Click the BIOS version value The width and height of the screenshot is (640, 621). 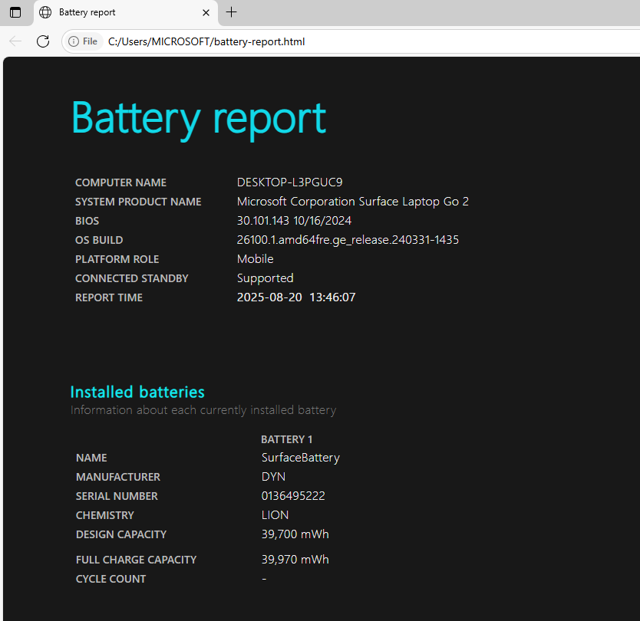click(x=294, y=221)
